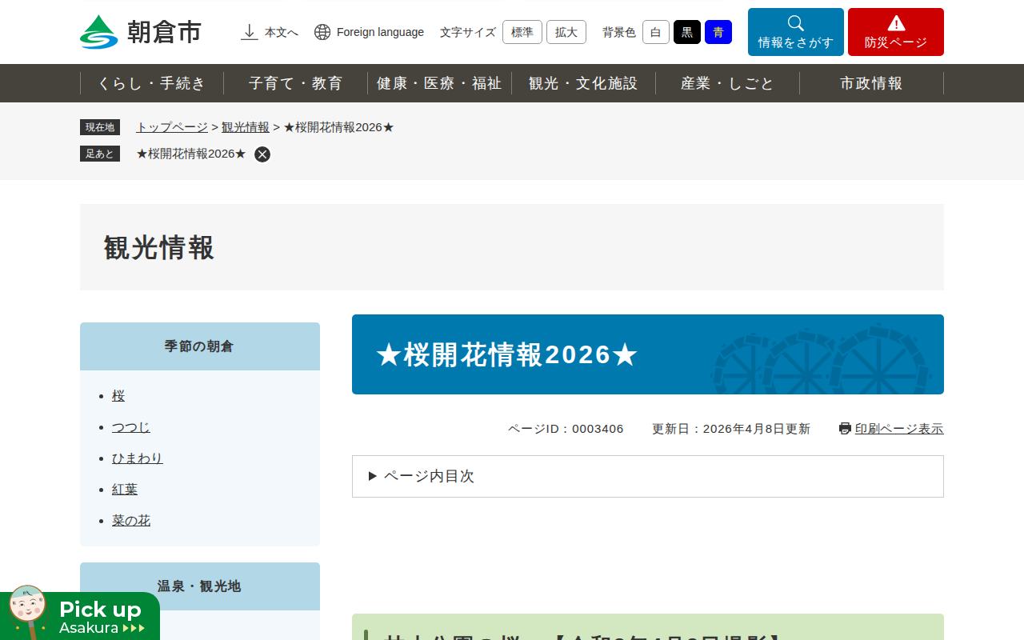Click the Asakura City logo icon
1024x640 pixels.
(x=99, y=32)
